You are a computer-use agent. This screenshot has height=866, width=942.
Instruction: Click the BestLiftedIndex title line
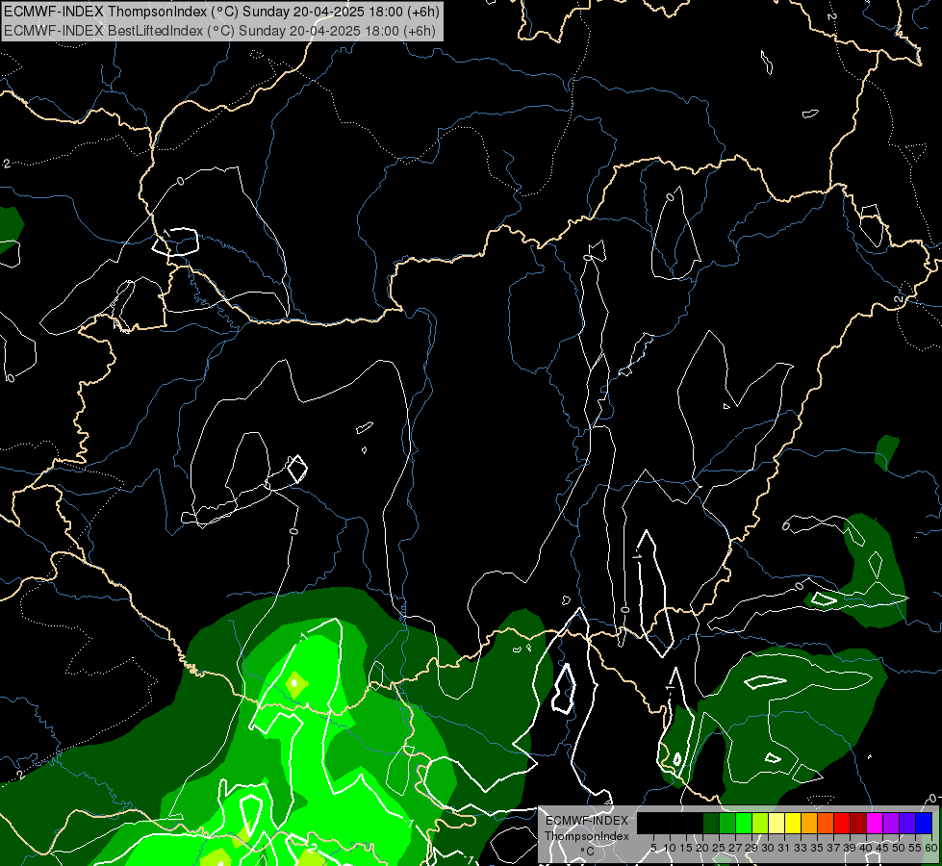point(220,31)
